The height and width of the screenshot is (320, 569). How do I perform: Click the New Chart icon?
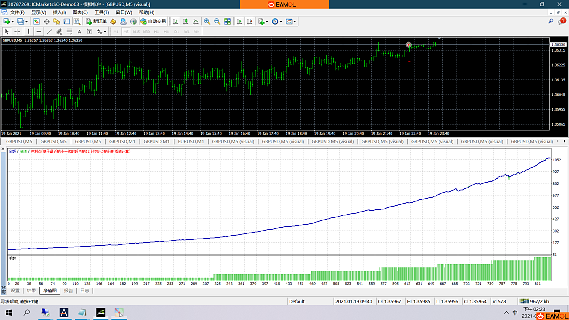click(7, 21)
